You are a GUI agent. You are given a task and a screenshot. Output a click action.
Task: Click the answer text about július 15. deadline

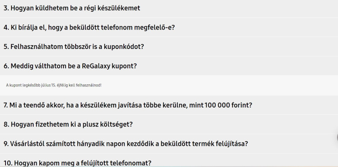click(x=54, y=85)
